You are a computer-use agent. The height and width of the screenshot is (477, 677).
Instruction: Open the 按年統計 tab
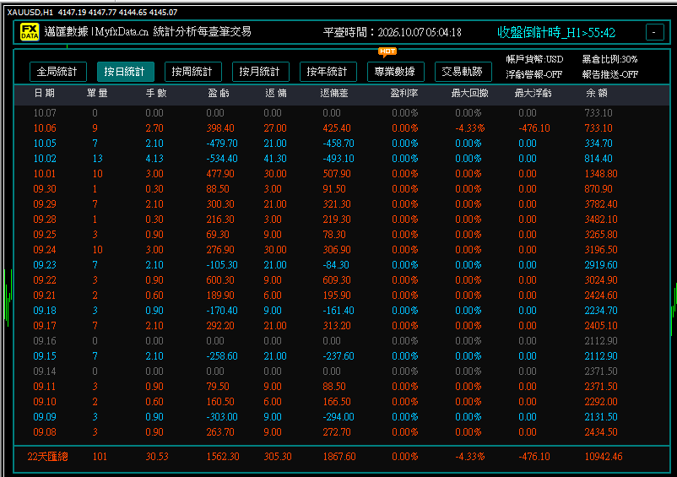coord(328,72)
